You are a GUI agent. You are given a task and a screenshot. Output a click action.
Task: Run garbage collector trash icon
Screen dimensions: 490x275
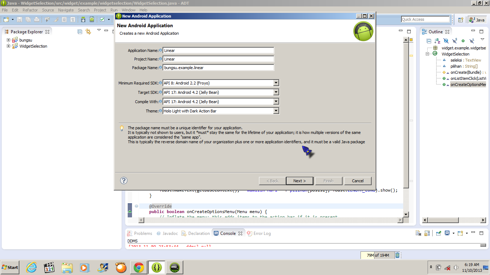(397, 255)
